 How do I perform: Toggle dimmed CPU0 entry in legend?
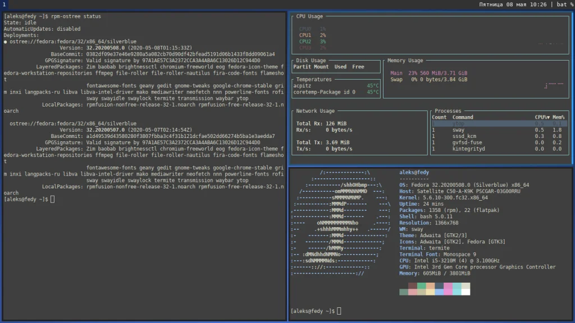point(312,29)
